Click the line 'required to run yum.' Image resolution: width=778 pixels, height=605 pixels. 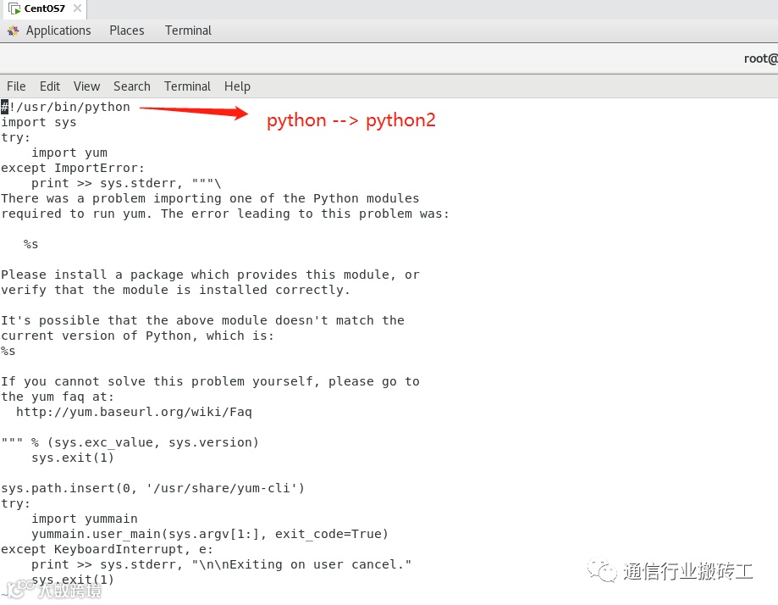(225, 214)
